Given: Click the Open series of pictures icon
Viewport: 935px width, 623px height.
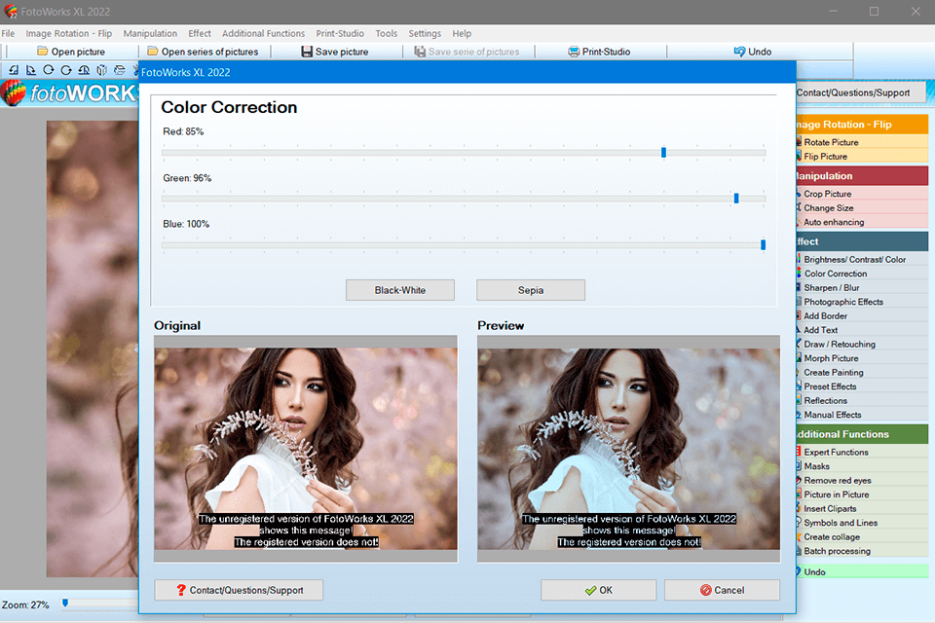Looking at the screenshot, I should 153,52.
